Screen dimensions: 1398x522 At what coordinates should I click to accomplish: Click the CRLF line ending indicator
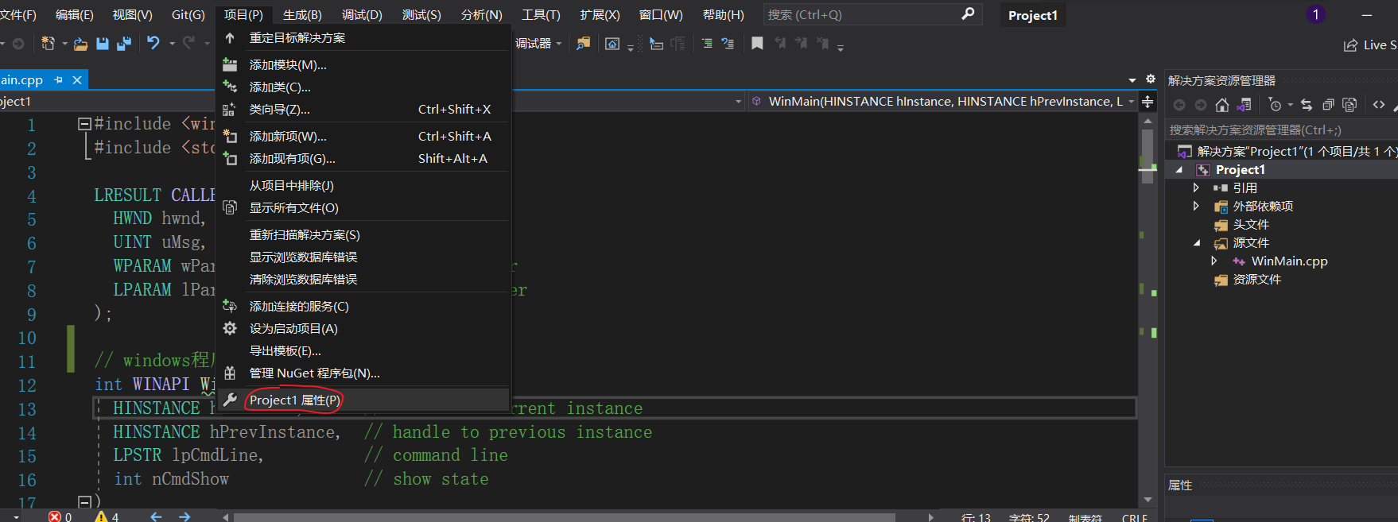pos(1135,517)
